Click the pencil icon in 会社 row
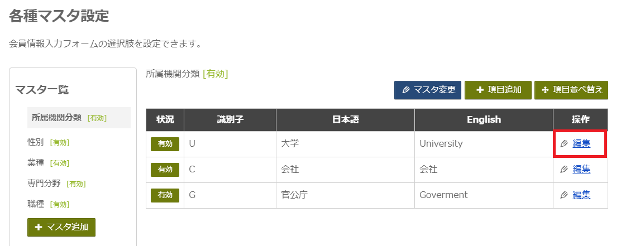The height and width of the screenshot is (246, 621). [565, 170]
